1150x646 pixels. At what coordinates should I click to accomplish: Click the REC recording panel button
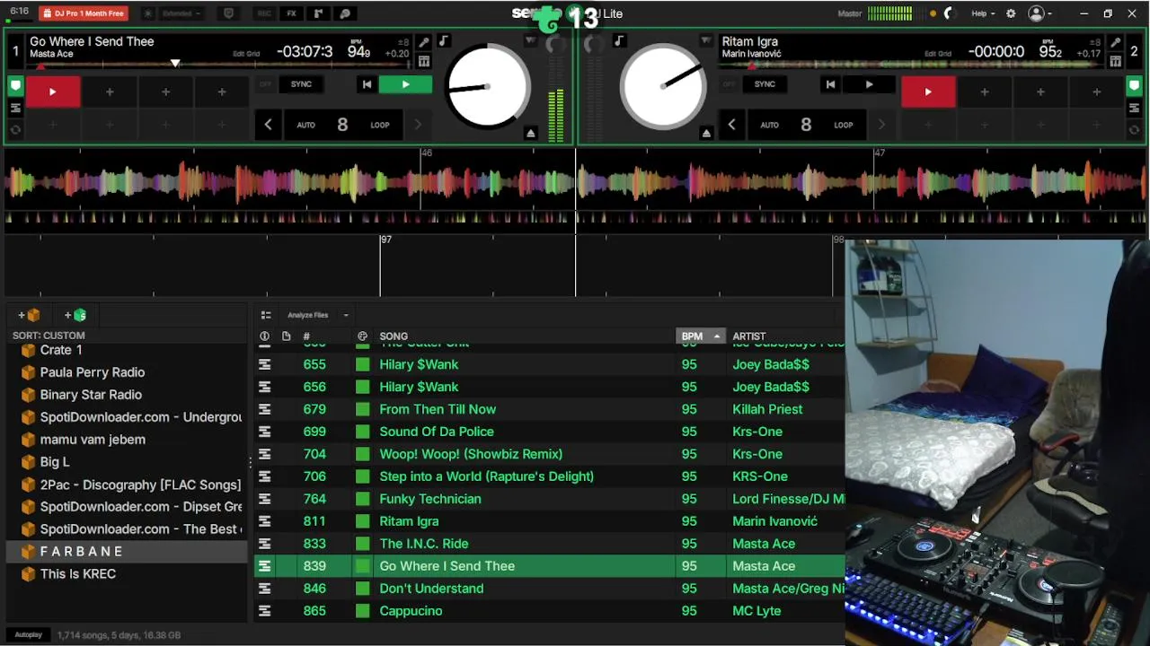coord(264,13)
